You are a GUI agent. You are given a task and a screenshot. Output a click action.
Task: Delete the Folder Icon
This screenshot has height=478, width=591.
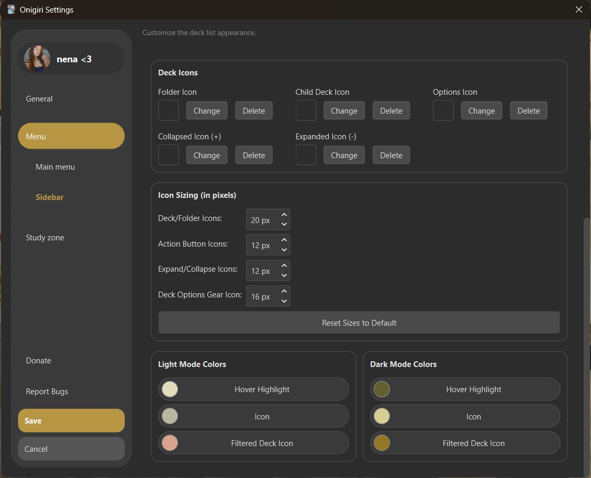[254, 110]
